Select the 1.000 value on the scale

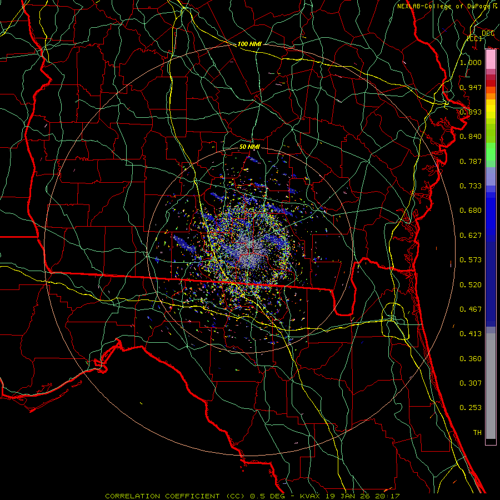pos(471,62)
